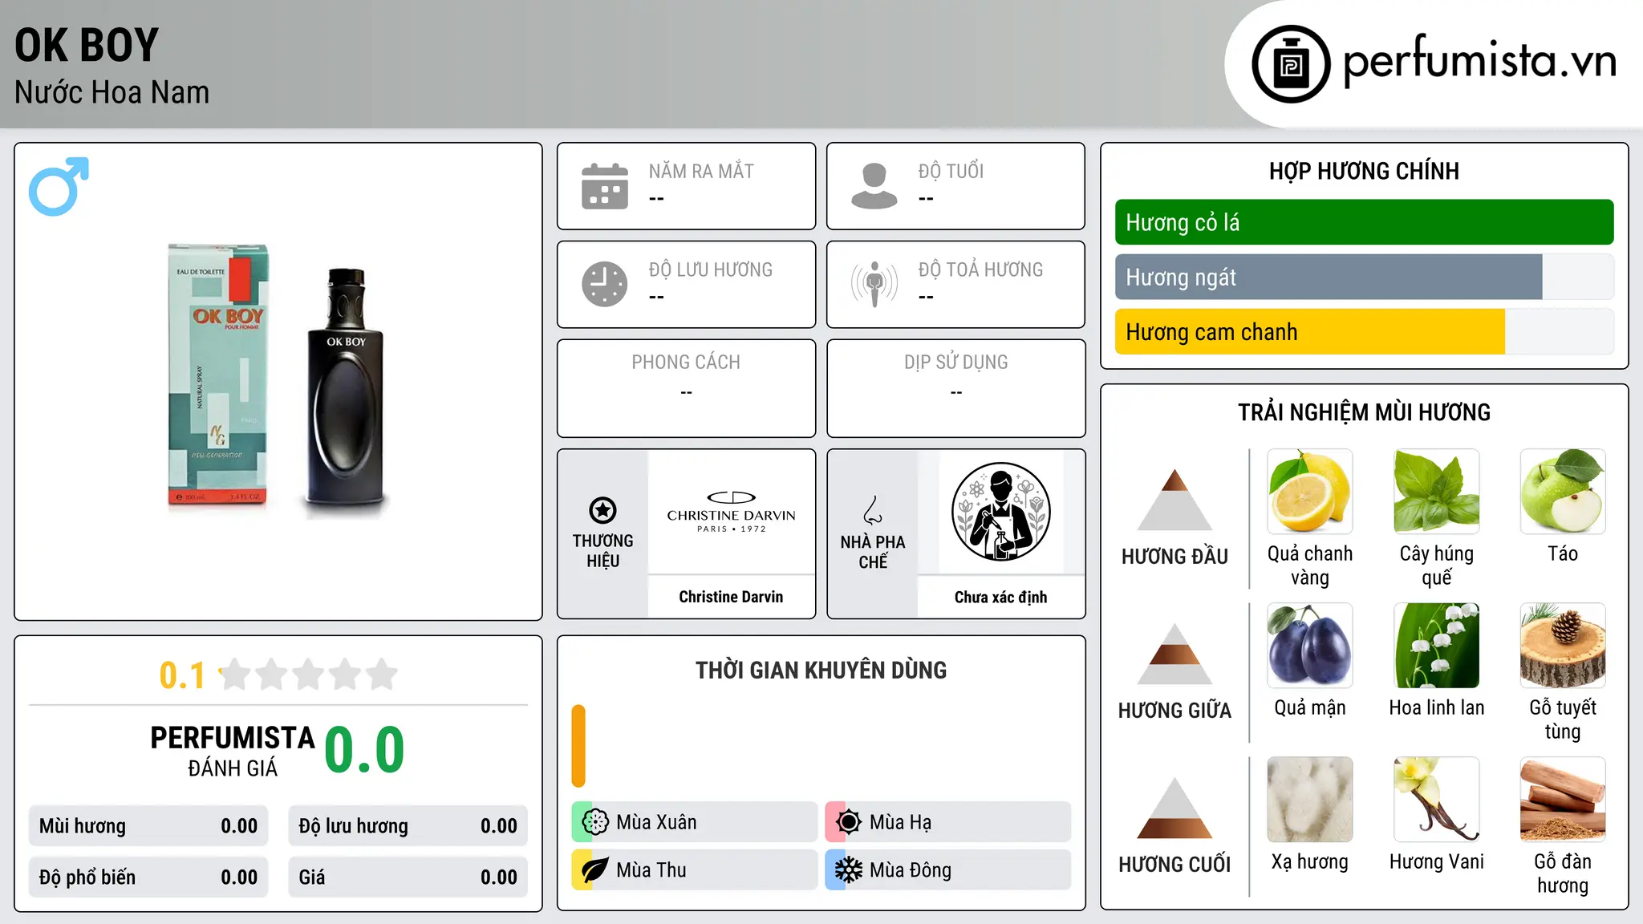Viewport: 1643px width, 924px height.
Task: Click the Thời gian khuyên dùng heading
Action: (x=821, y=670)
